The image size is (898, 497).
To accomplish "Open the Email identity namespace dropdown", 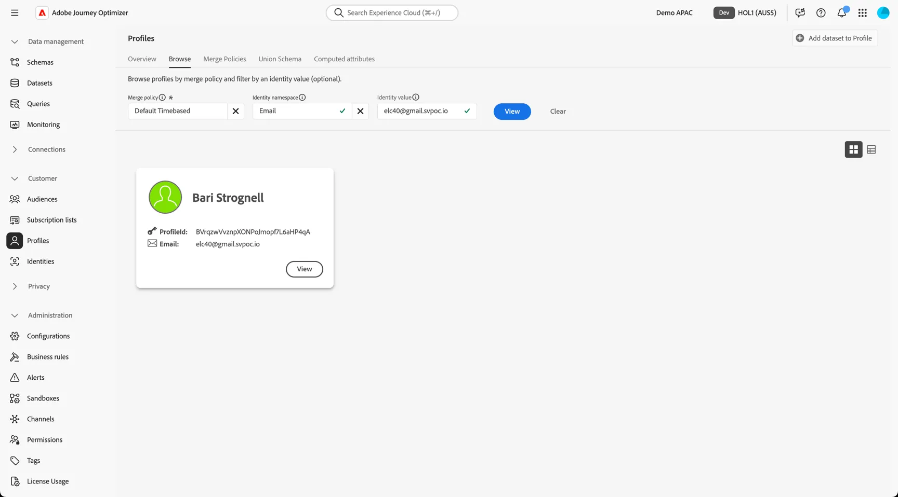I will 302,111.
